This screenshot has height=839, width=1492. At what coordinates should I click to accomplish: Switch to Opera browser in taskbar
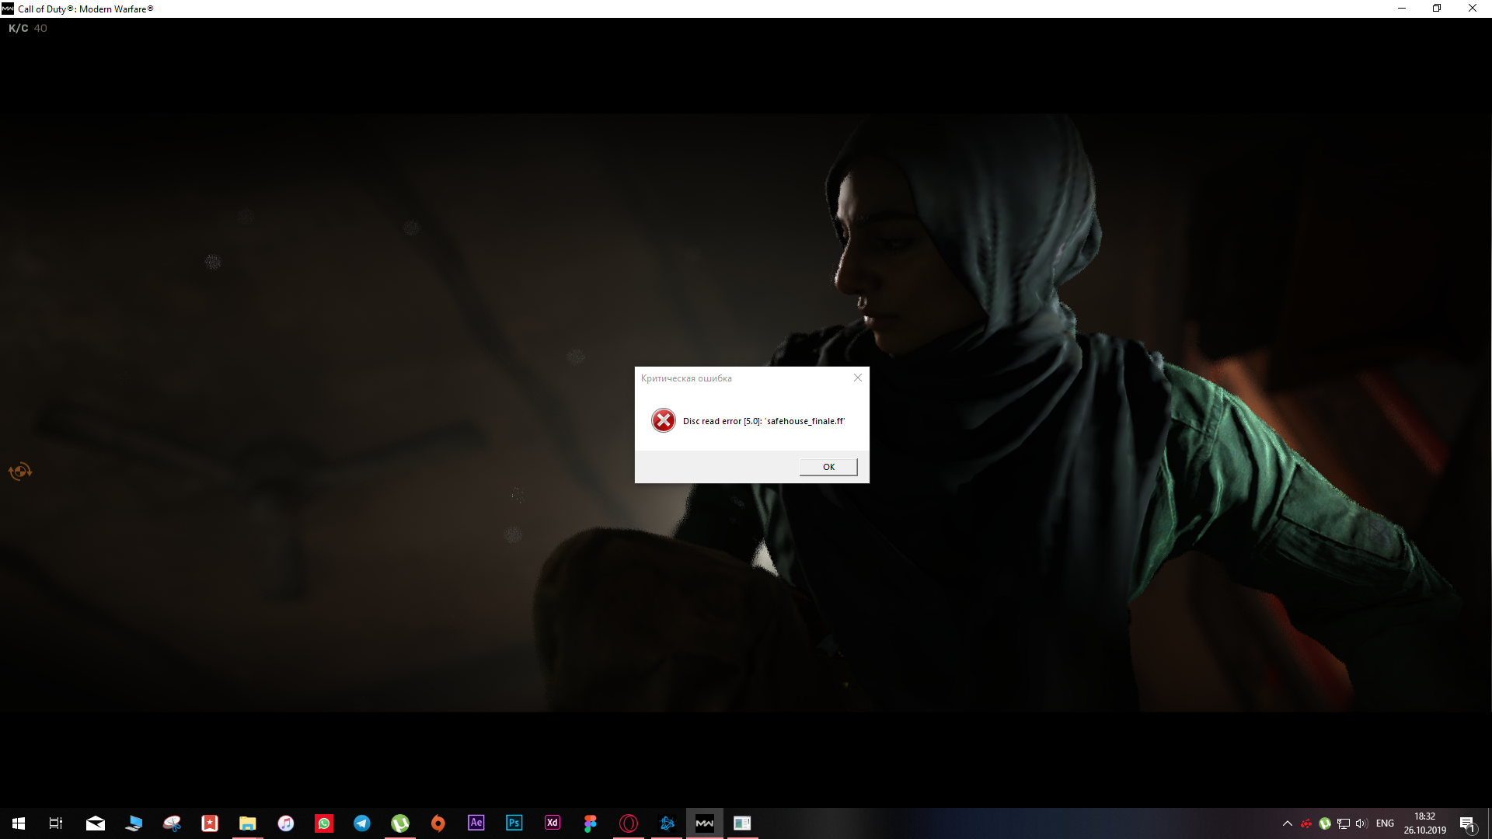629,823
